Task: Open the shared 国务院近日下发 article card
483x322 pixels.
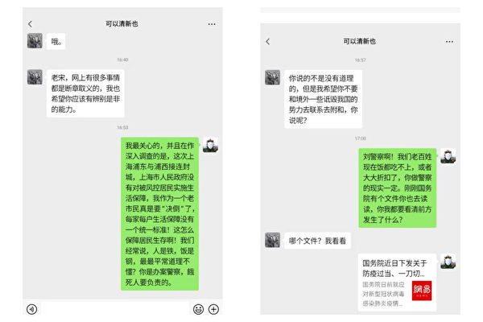Action: 397,283
